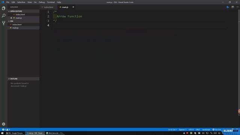Click the volume icon in system tray

pyautogui.click(x=203, y=133)
